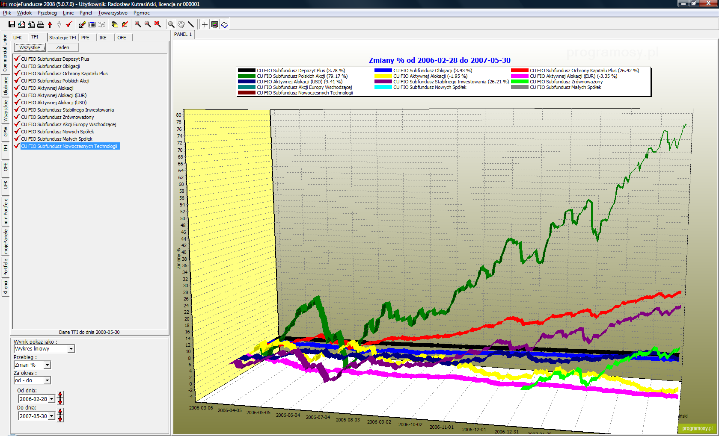Decrease the Do dnia date with down arrow
The width and height of the screenshot is (719, 436).
pyautogui.click(x=60, y=419)
